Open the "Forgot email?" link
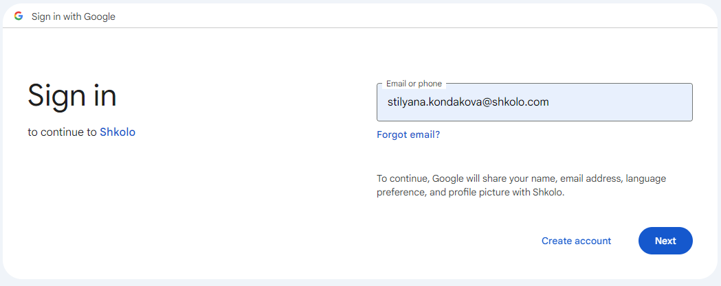 (x=408, y=134)
